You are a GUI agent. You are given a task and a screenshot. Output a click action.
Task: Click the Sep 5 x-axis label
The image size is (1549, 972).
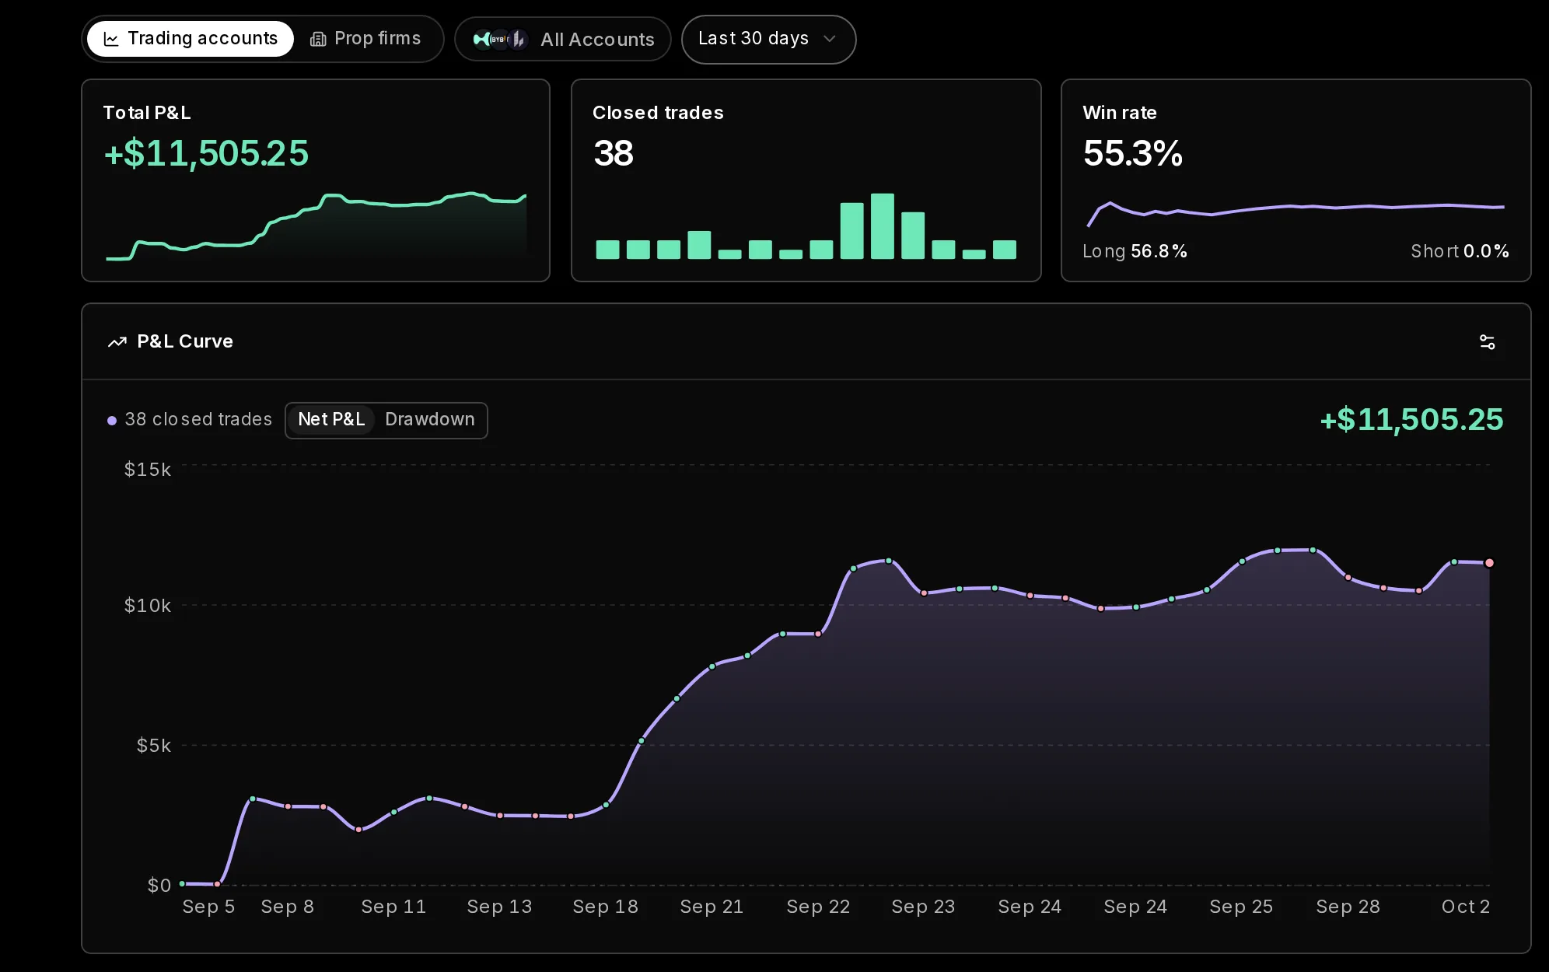click(x=208, y=907)
